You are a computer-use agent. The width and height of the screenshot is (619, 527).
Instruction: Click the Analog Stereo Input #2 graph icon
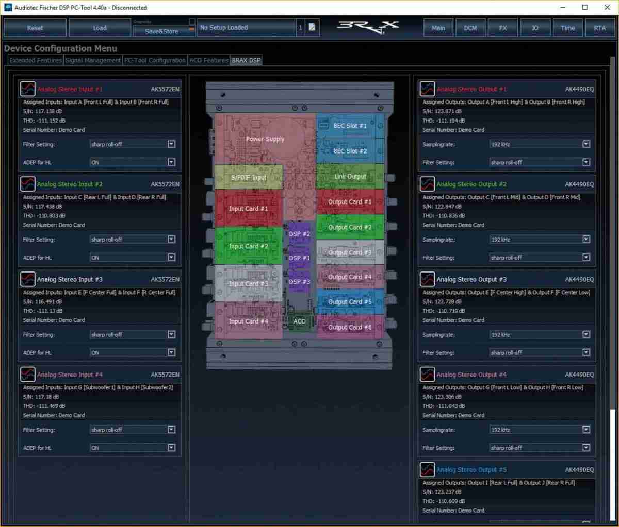click(27, 184)
